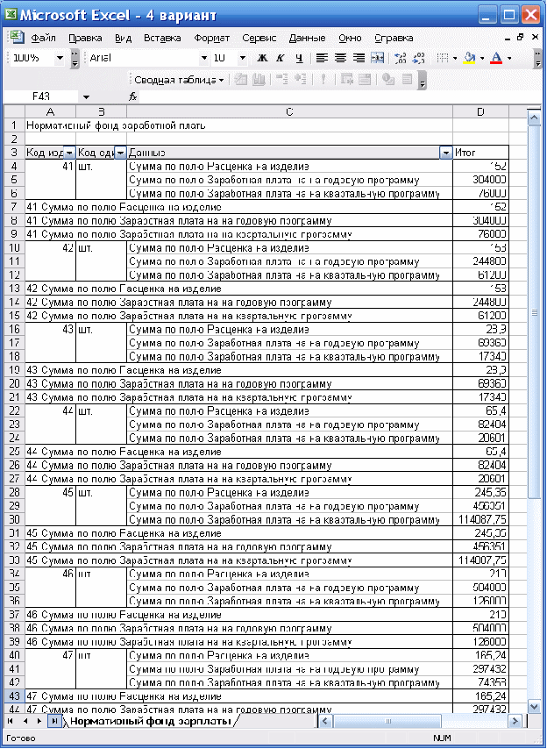This screenshot has height=749, width=547.
Task: Select cell with value 114087,75 in row 30
Action: point(480,520)
